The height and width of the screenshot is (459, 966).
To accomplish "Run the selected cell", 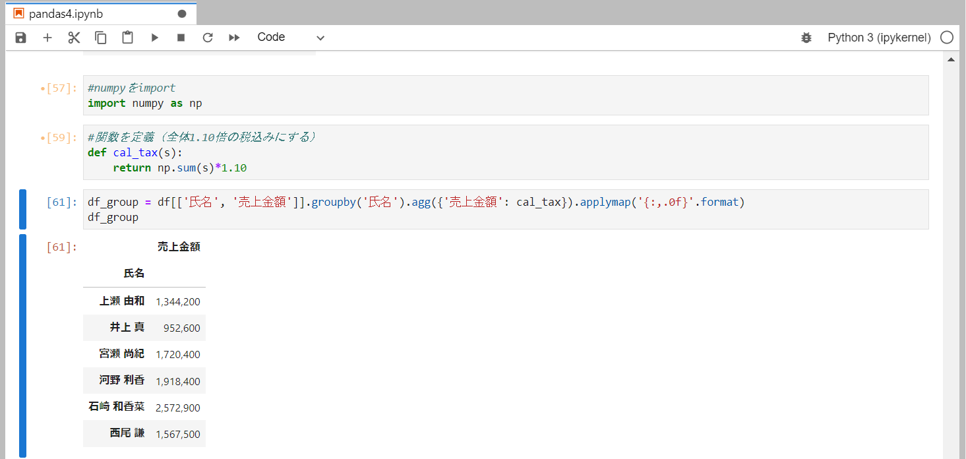I will coord(154,38).
